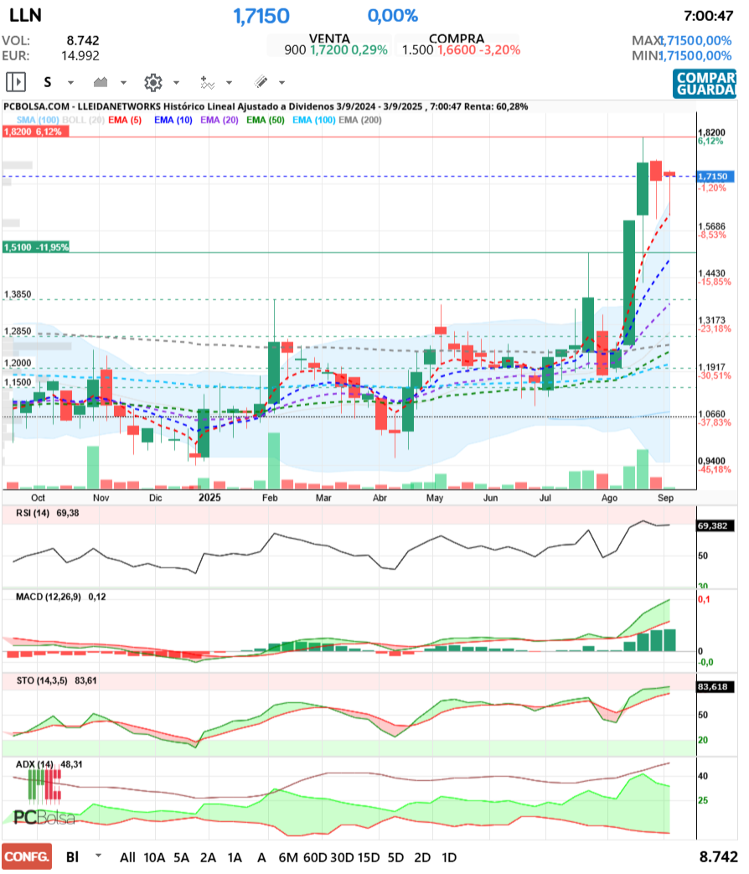Click the BI label in bottom bar
The image size is (749, 874).
72,856
